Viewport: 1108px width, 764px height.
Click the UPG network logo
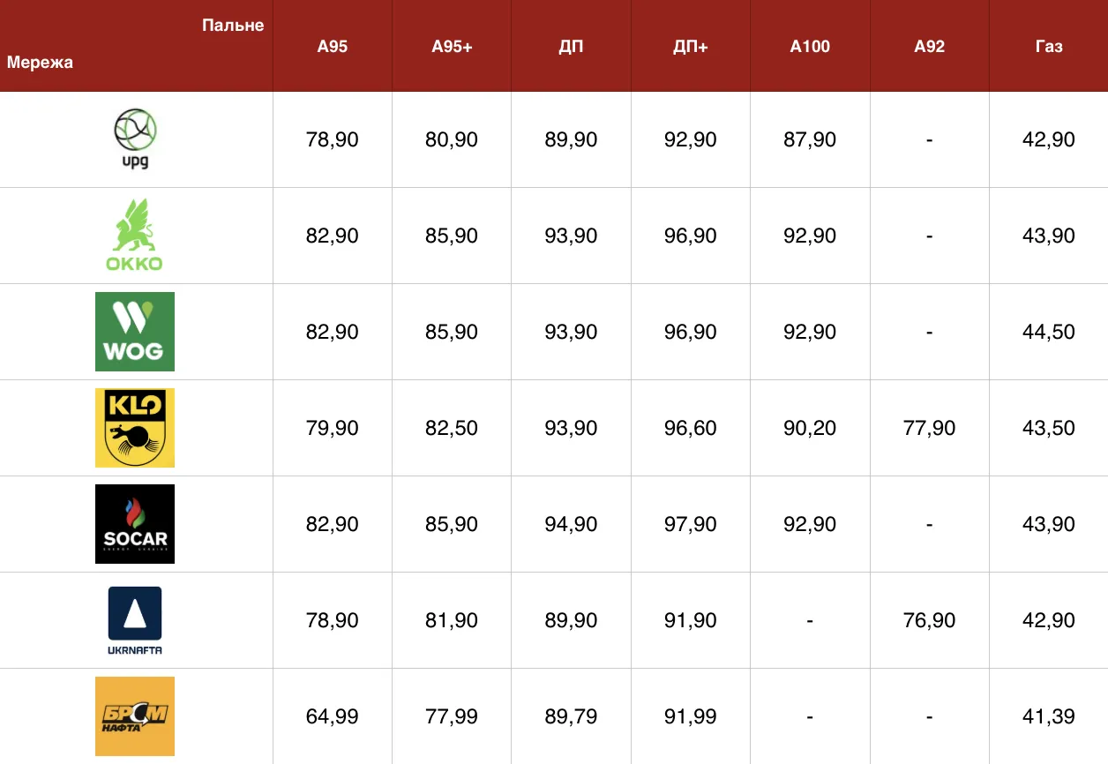135,139
